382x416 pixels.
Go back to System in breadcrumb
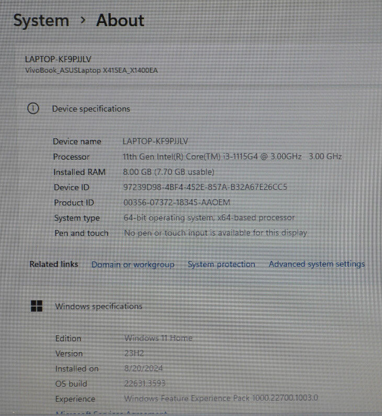click(x=41, y=21)
